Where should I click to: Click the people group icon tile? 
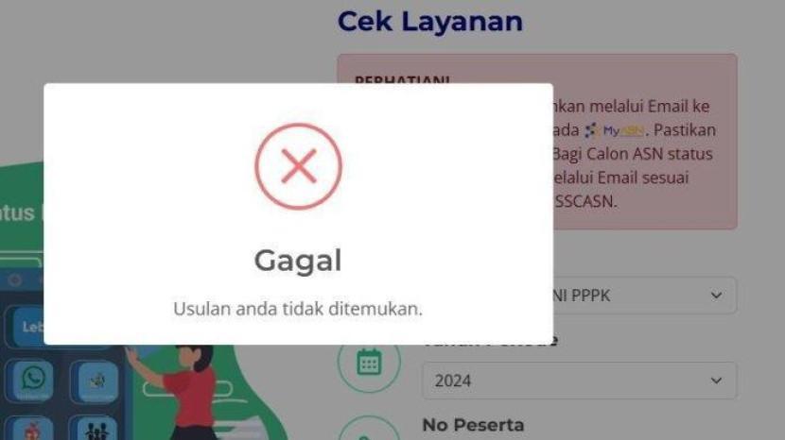click(x=96, y=429)
